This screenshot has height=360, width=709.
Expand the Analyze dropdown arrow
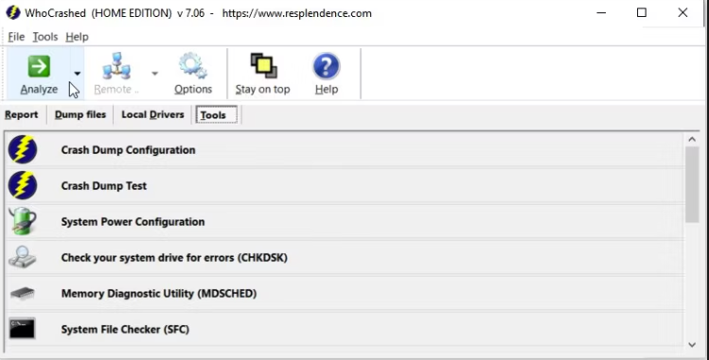pyautogui.click(x=78, y=74)
